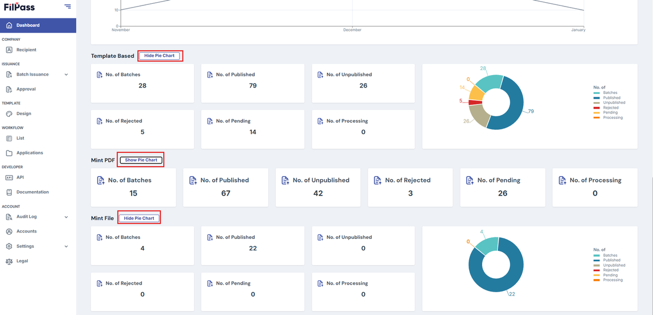Show the Mint PDF pie chart
This screenshot has height=315, width=653.
[141, 160]
